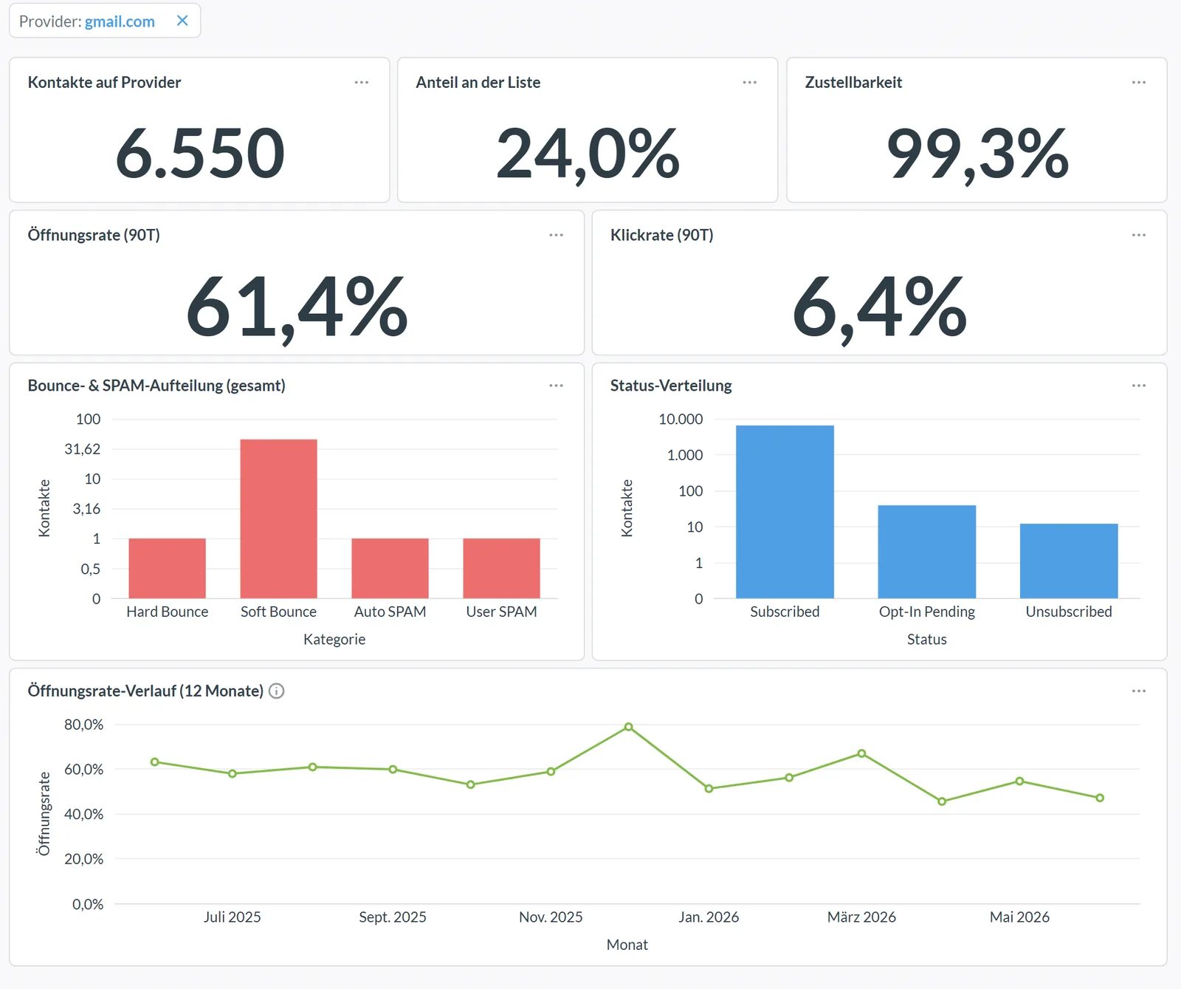Click the Bounce- & SPAM-Aufteilung (gesamt) title
Viewport: 1181px width, 989px height.
[156, 386]
